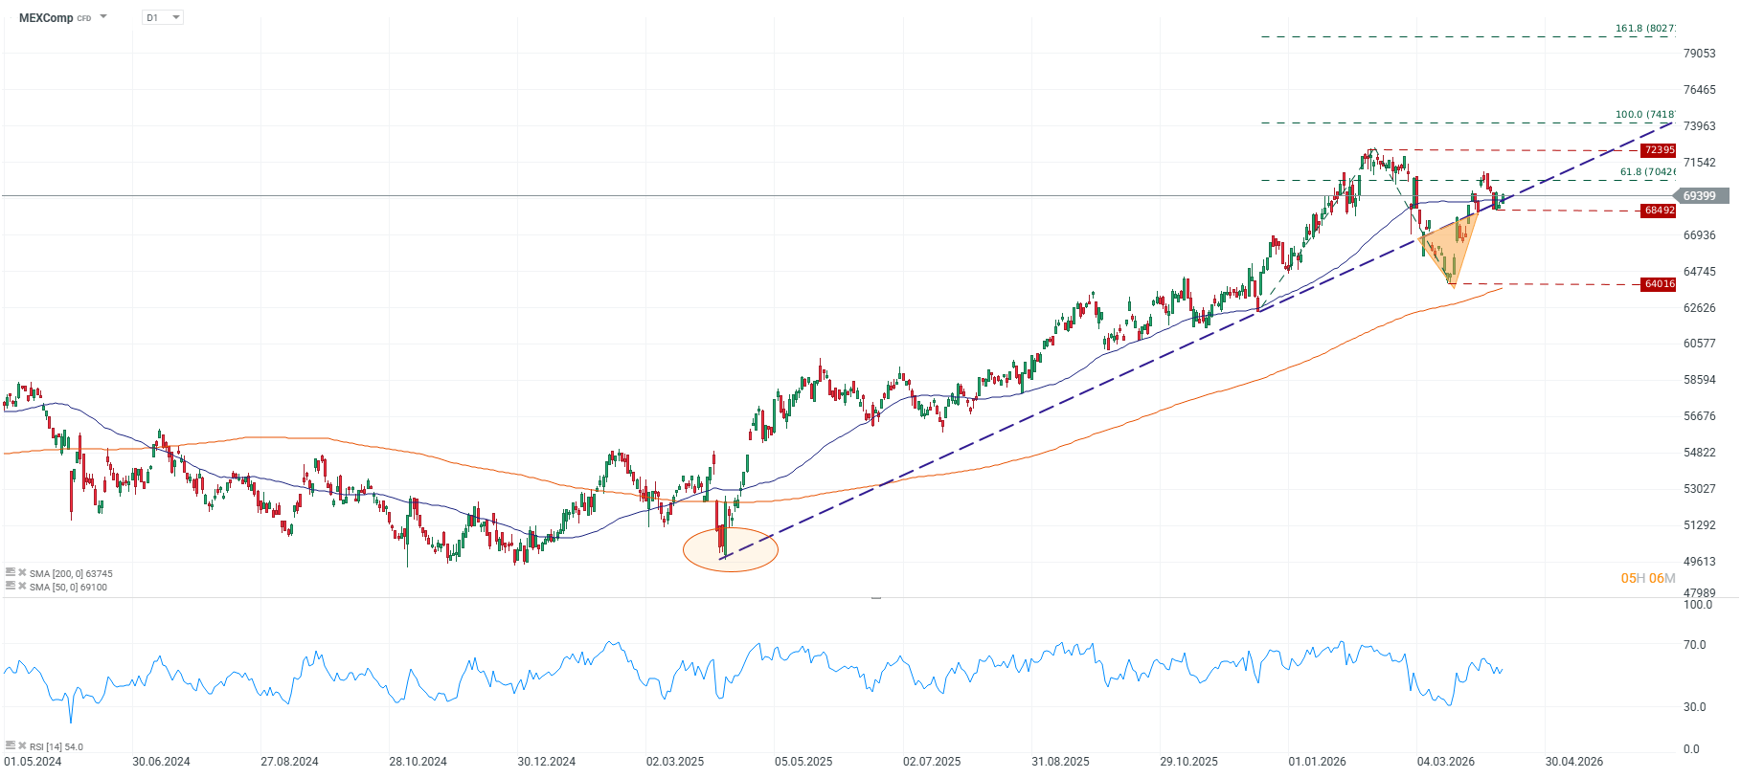This screenshot has width=1741, height=778.
Task: Select the RSI [14] legend label
Action: tap(57, 746)
